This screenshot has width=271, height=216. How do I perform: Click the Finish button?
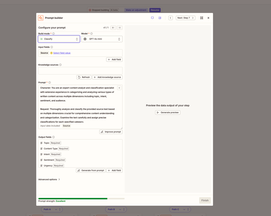(x=205, y=200)
